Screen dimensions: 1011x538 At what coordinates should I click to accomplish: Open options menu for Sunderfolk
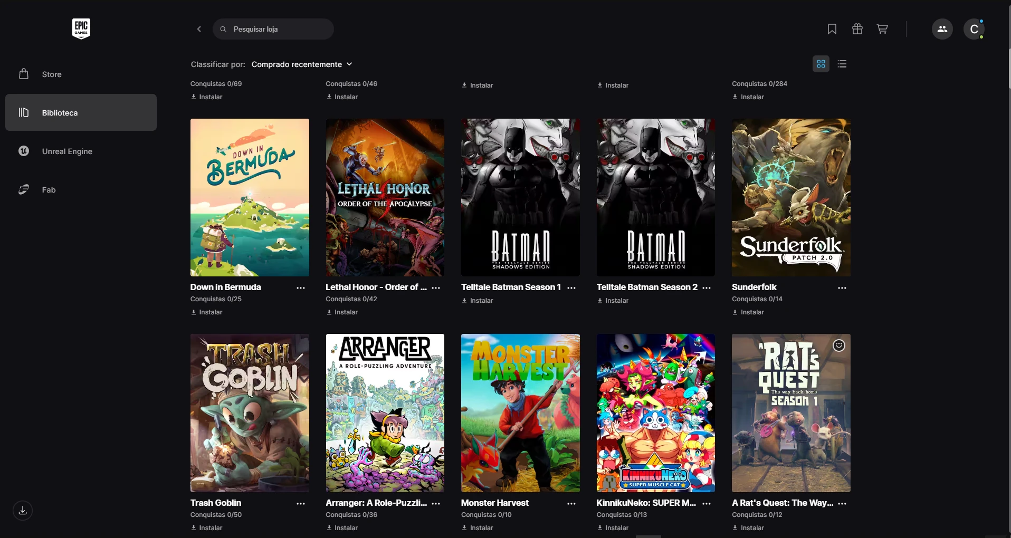[x=842, y=288]
